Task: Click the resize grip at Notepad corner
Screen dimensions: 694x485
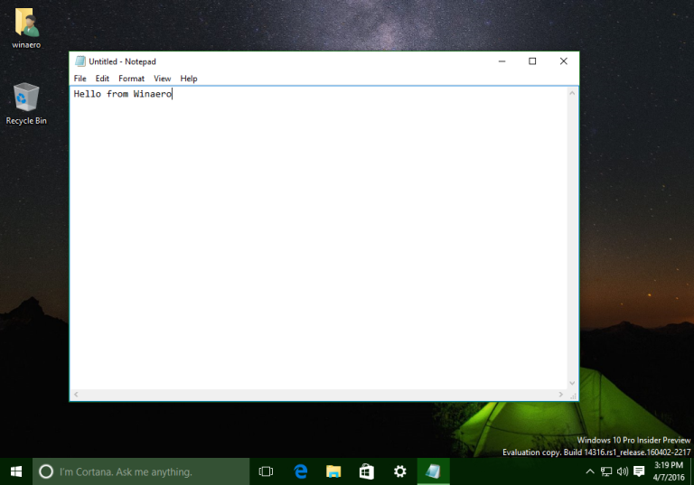Action: click(573, 395)
